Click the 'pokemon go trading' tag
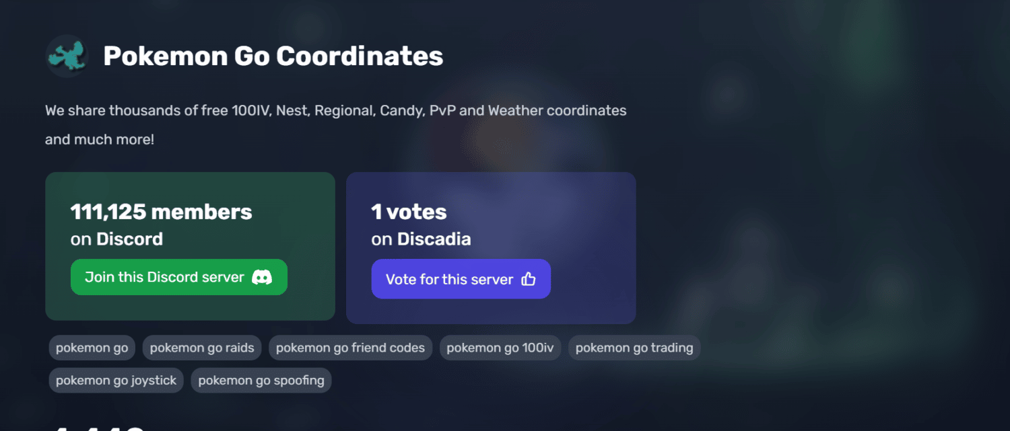The height and width of the screenshot is (431, 1010). click(634, 348)
